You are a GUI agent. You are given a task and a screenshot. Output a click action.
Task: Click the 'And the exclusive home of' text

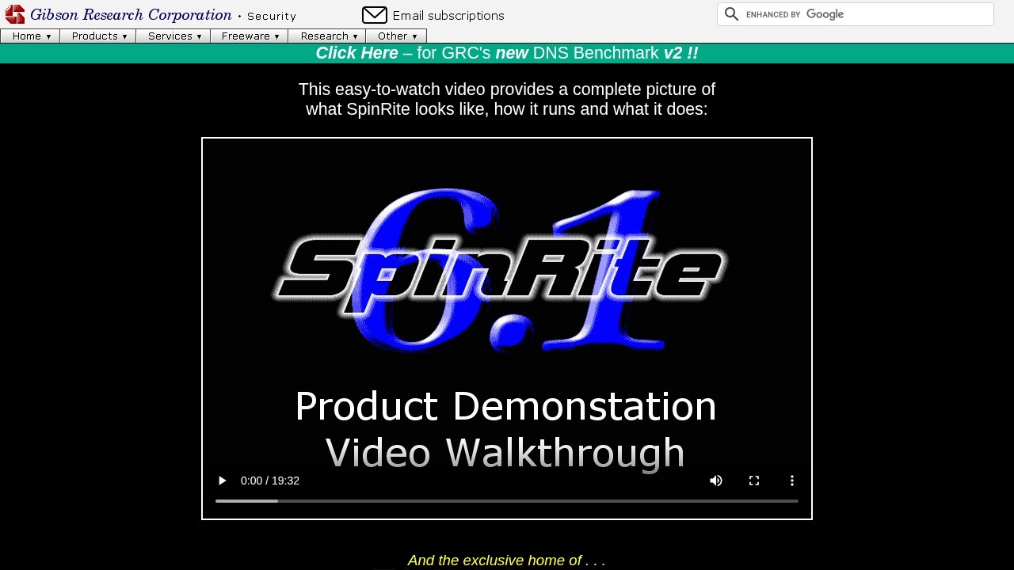(506, 560)
